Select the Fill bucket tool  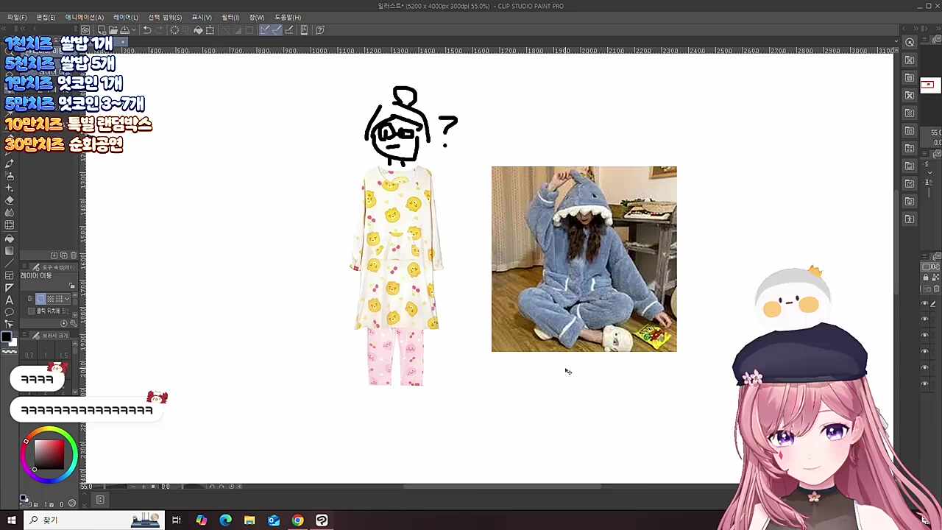tap(10, 238)
